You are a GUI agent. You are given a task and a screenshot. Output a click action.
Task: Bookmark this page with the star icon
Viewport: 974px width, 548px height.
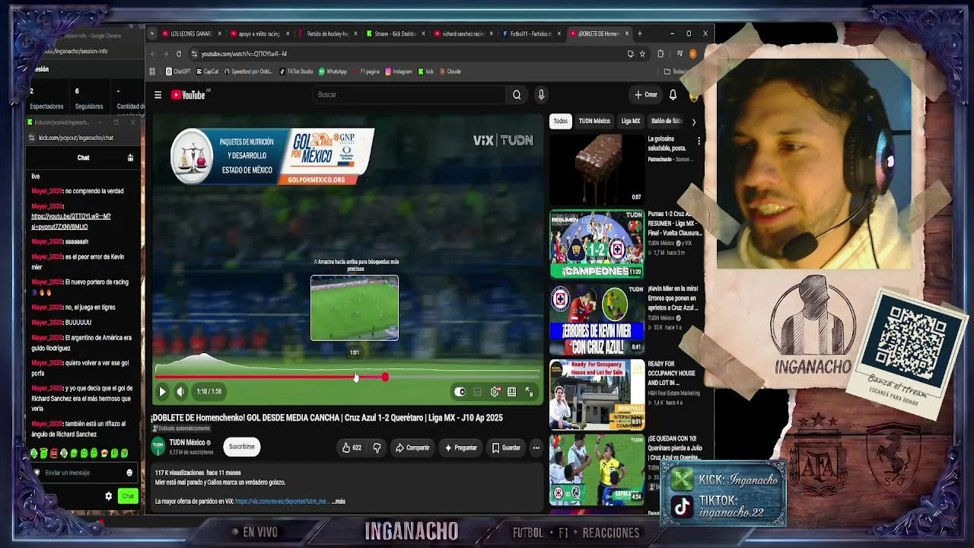[642, 54]
